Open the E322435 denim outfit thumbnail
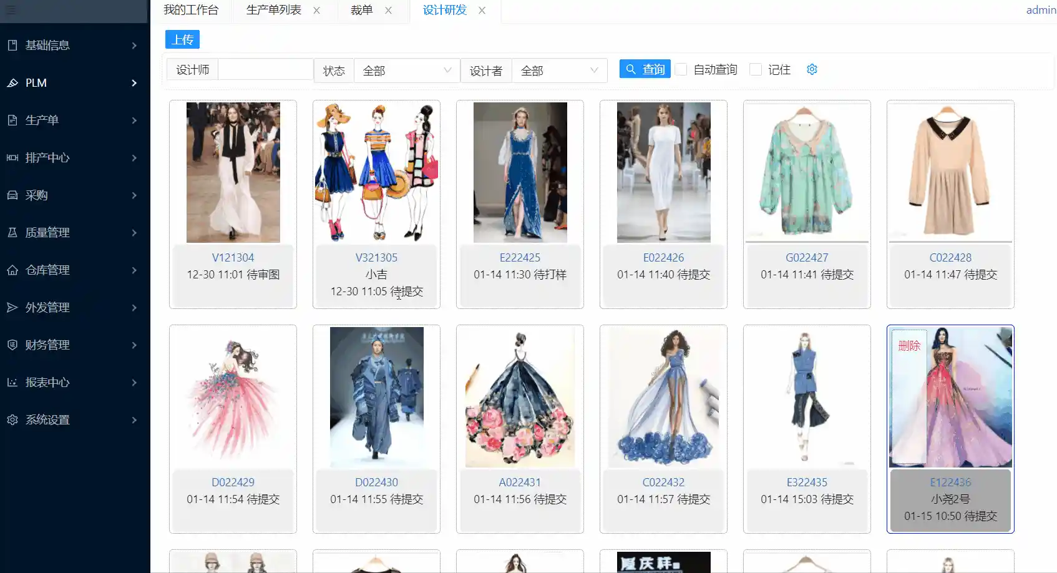 tap(807, 397)
